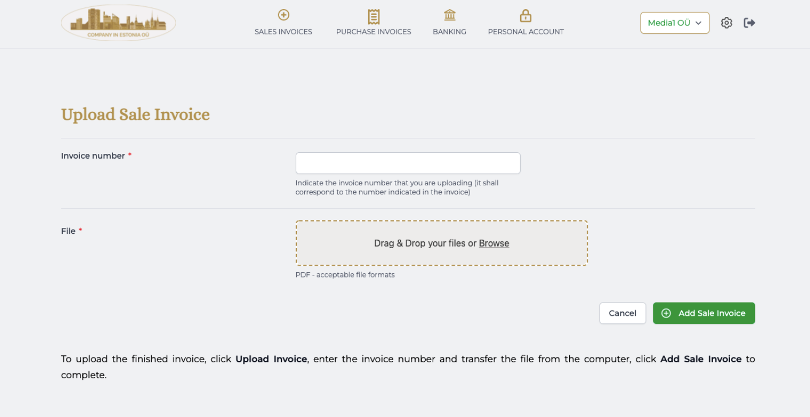Open the Purchase Invoices menu label
810x417 pixels.
click(x=374, y=32)
